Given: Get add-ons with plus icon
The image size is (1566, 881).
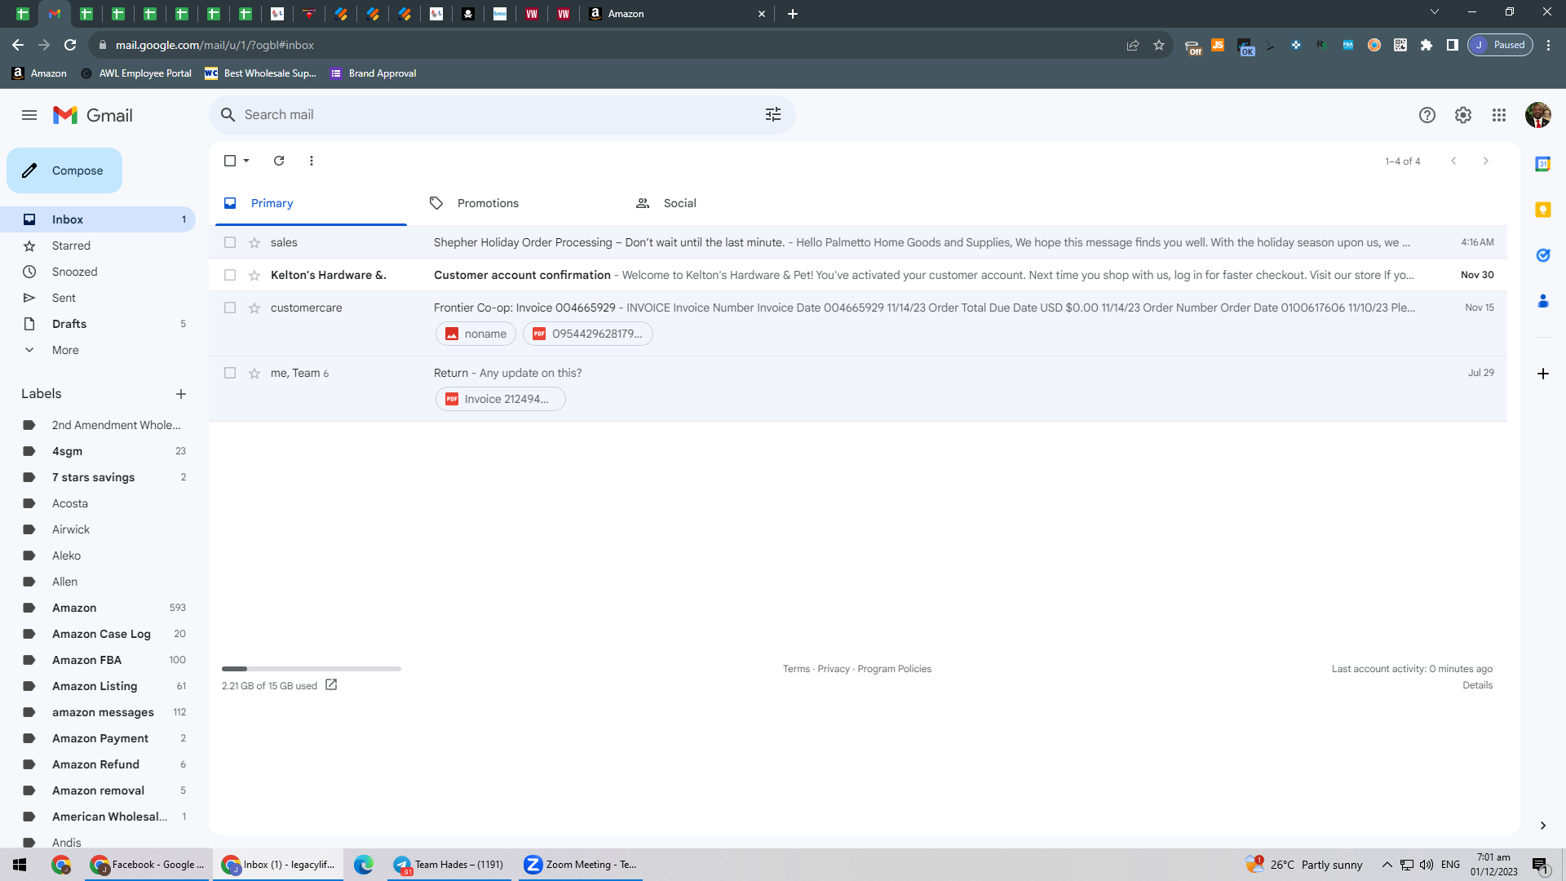Looking at the screenshot, I should point(1542,374).
